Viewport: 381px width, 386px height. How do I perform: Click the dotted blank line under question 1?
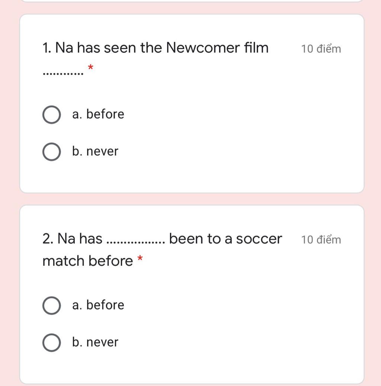63,74
